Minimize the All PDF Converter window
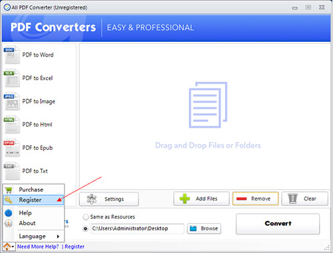Viewport: 333px width, 253px height. tap(295, 8)
